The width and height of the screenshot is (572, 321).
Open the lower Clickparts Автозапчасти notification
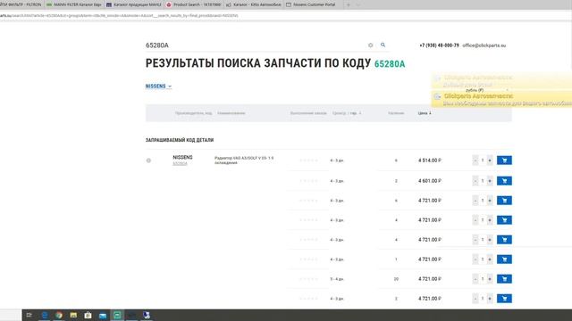click(x=501, y=99)
